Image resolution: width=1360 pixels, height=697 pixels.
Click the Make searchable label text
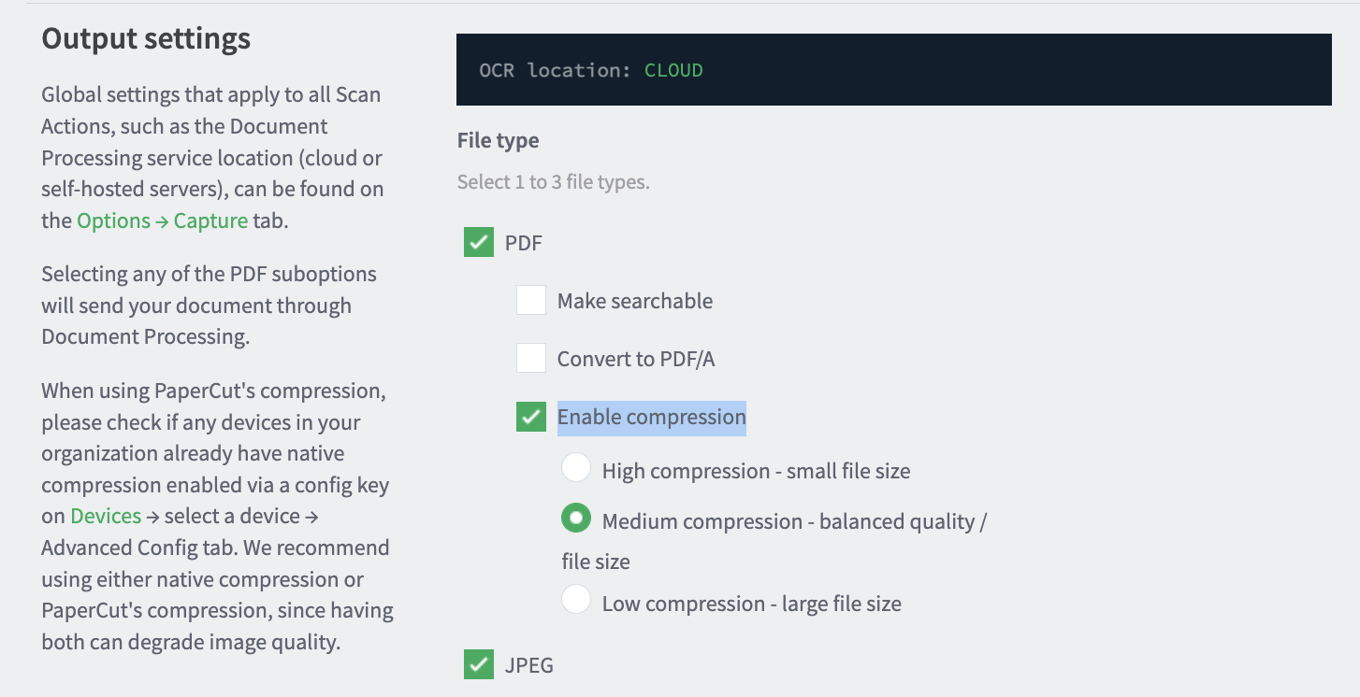(635, 301)
